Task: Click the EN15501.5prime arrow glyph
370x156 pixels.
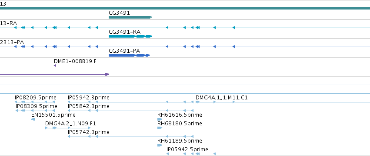Action: pos(33,119)
